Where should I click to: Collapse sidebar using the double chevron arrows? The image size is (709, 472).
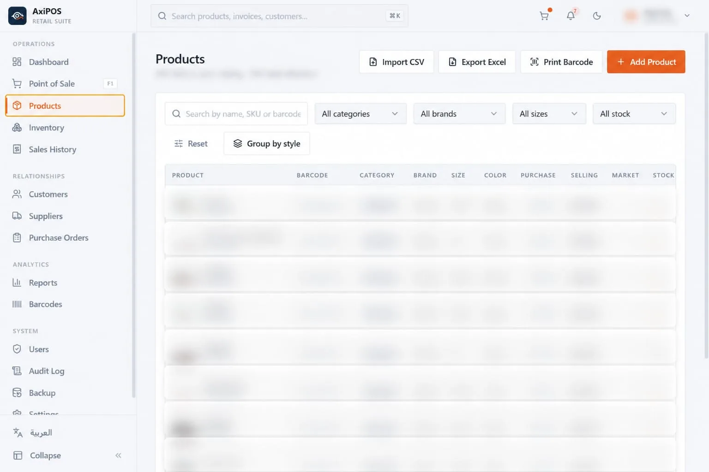pyautogui.click(x=118, y=455)
